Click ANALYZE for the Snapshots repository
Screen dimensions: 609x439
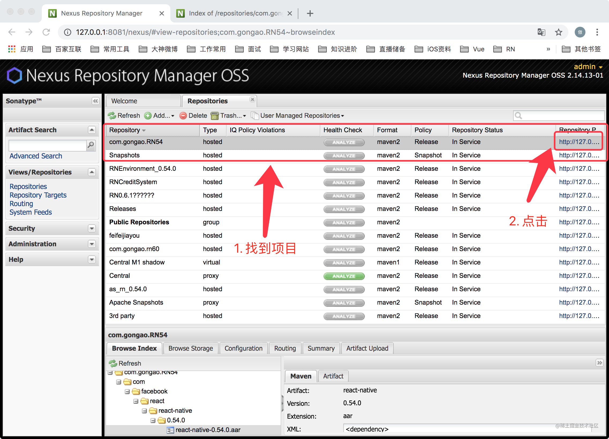(x=344, y=156)
